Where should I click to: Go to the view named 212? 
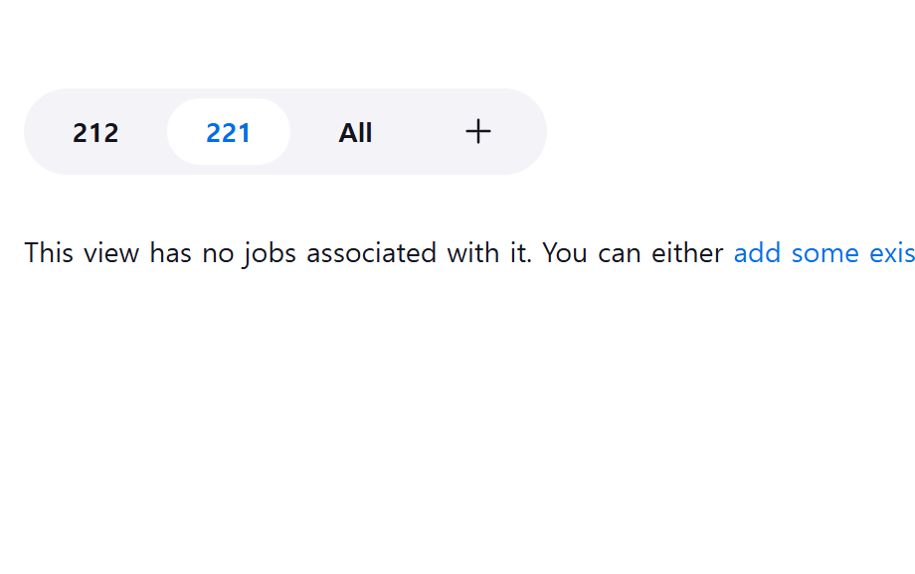pos(95,132)
